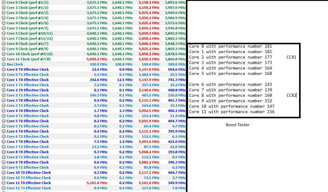Click the clock icon beside Core 6 Clock (perf #10/11)
328x192 pixels.
pyautogui.click(x=3, y=33)
